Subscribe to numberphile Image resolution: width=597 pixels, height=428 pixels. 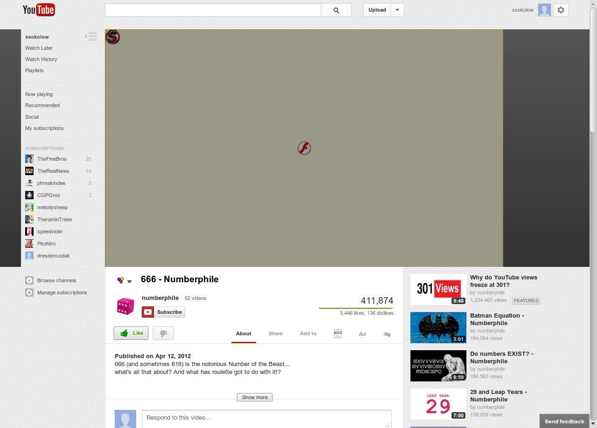(x=163, y=312)
